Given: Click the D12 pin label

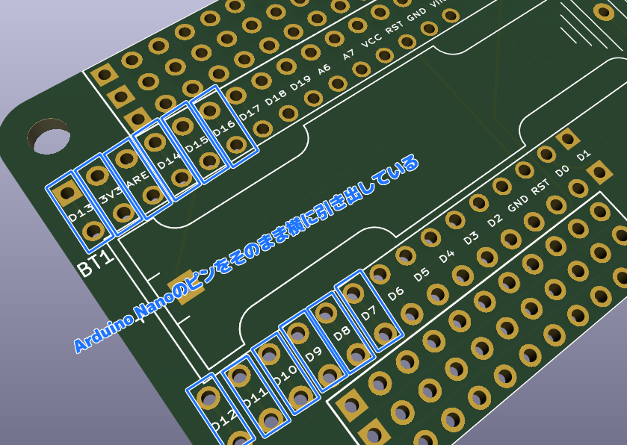Looking at the screenshot, I should click(223, 420).
